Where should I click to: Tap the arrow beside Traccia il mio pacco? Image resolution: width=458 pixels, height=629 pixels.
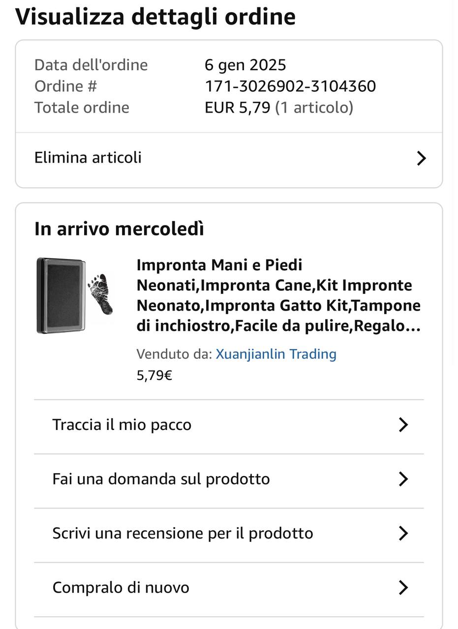click(403, 425)
